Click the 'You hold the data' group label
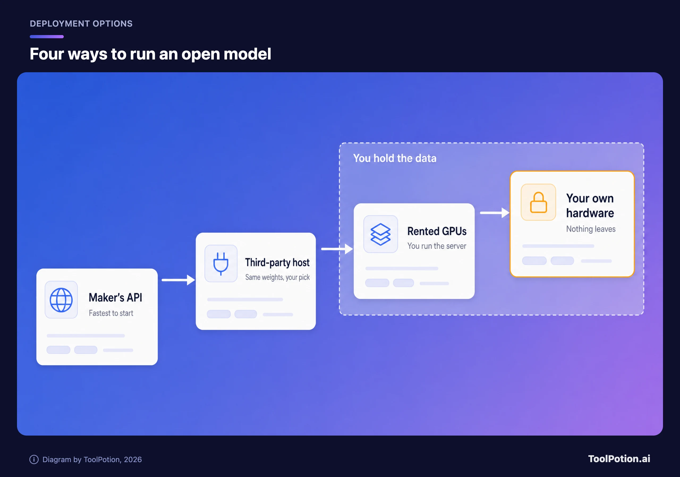The width and height of the screenshot is (680, 477). 395,158
